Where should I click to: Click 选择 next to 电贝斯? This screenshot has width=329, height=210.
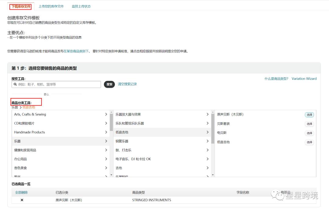[309, 133]
